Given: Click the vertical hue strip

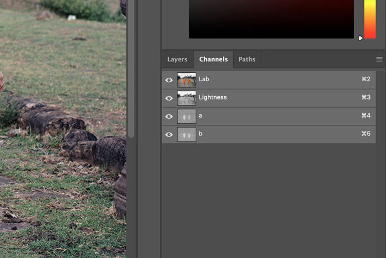Looking at the screenshot, I should (x=370, y=19).
